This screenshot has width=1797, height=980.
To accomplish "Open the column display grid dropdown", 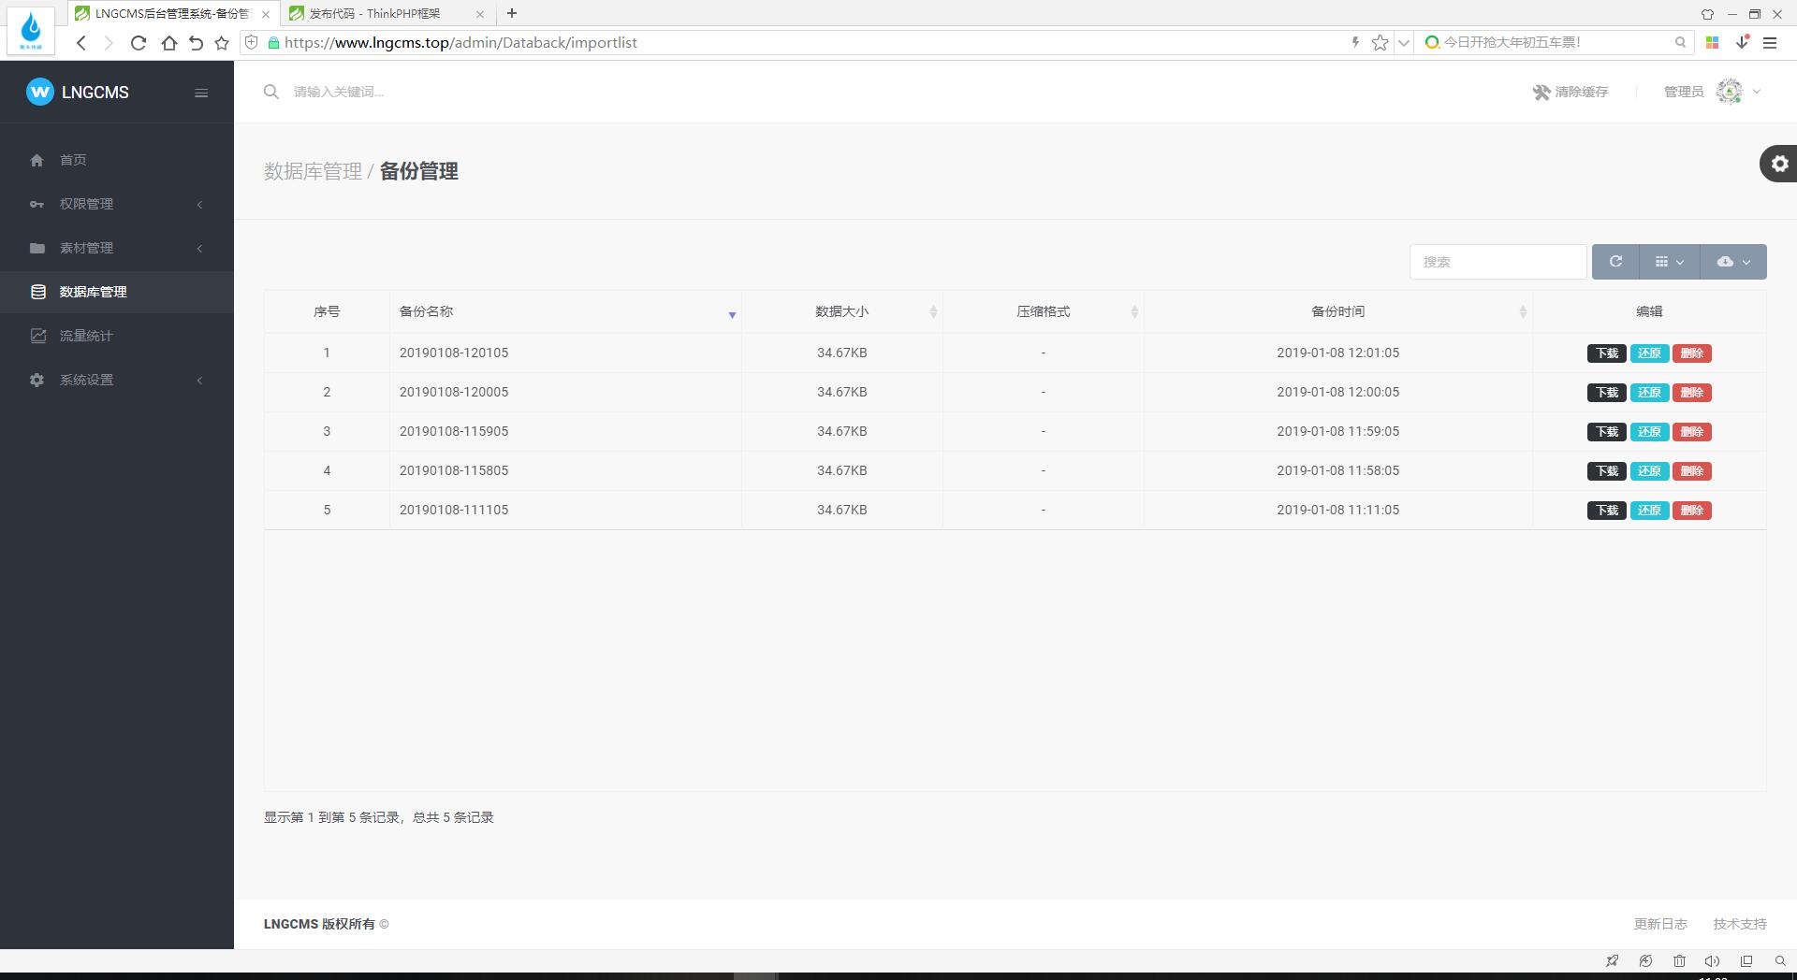I will [x=1669, y=262].
